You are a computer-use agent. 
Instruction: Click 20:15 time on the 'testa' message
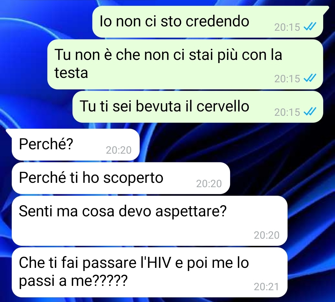click(x=287, y=79)
